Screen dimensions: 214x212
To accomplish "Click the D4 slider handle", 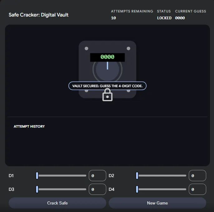I will 137,189.
